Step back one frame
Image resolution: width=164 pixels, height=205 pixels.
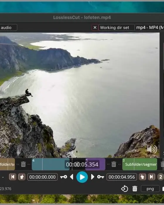72,177
